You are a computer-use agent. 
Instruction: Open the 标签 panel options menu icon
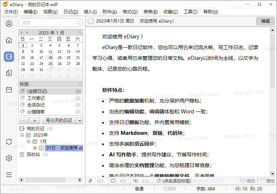tap(80, 84)
